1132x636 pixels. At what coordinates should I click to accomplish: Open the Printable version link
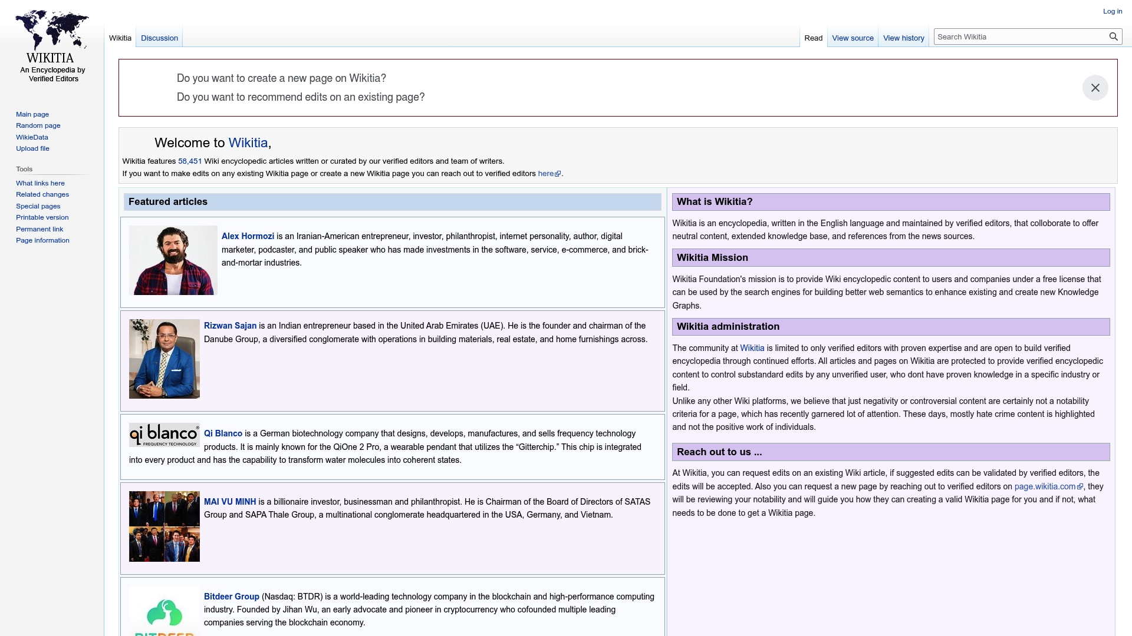[x=42, y=217]
